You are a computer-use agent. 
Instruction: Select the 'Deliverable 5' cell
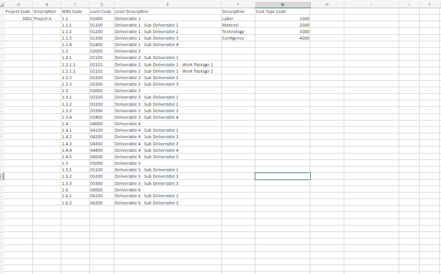tap(167, 163)
